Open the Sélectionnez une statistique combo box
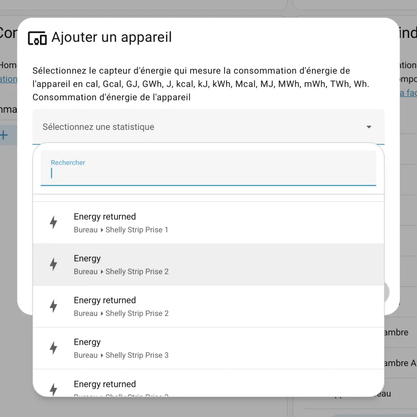Viewport: 417px width, 417px height. [200, 127]
